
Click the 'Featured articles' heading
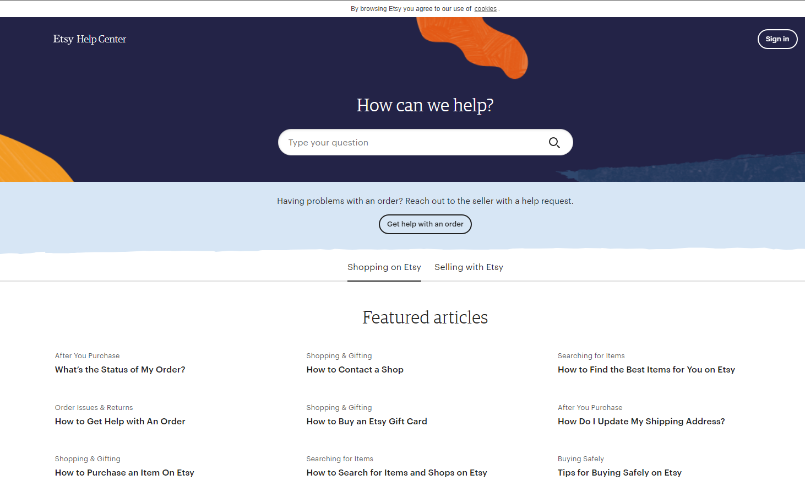(425, 317)
